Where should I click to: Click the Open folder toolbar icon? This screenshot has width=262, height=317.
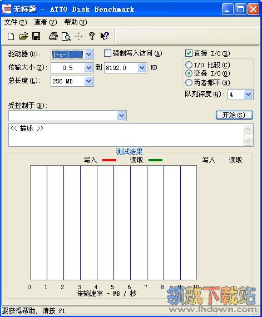(24, 36)
